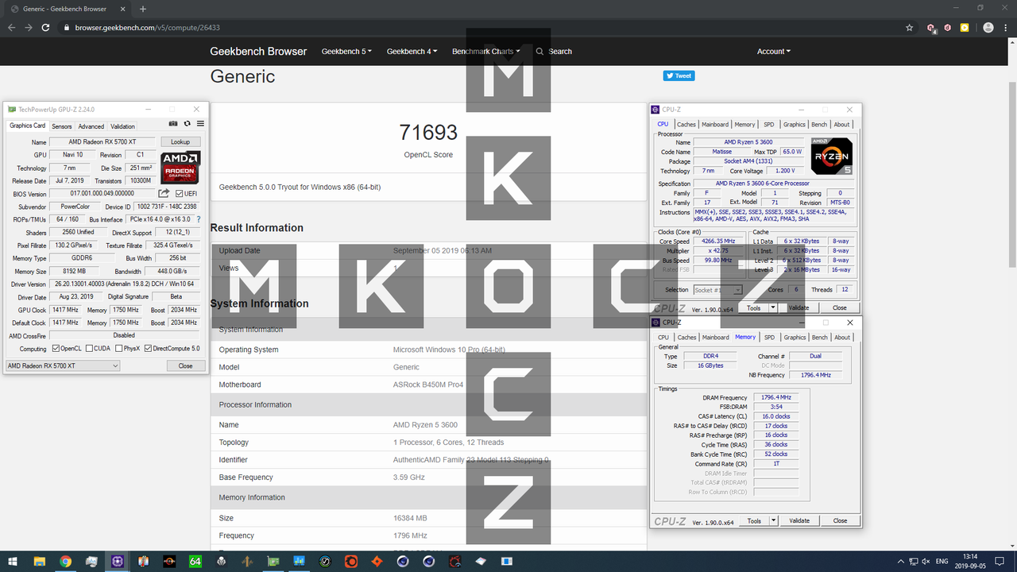Open the Windows Start menu

pos(13,561)
